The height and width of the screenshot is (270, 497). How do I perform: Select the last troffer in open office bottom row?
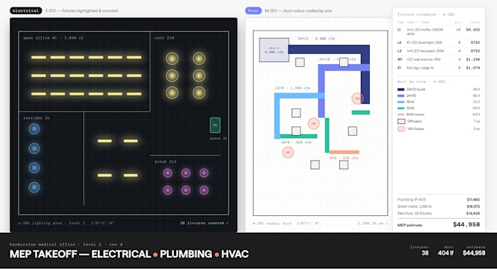pos(134,93)
